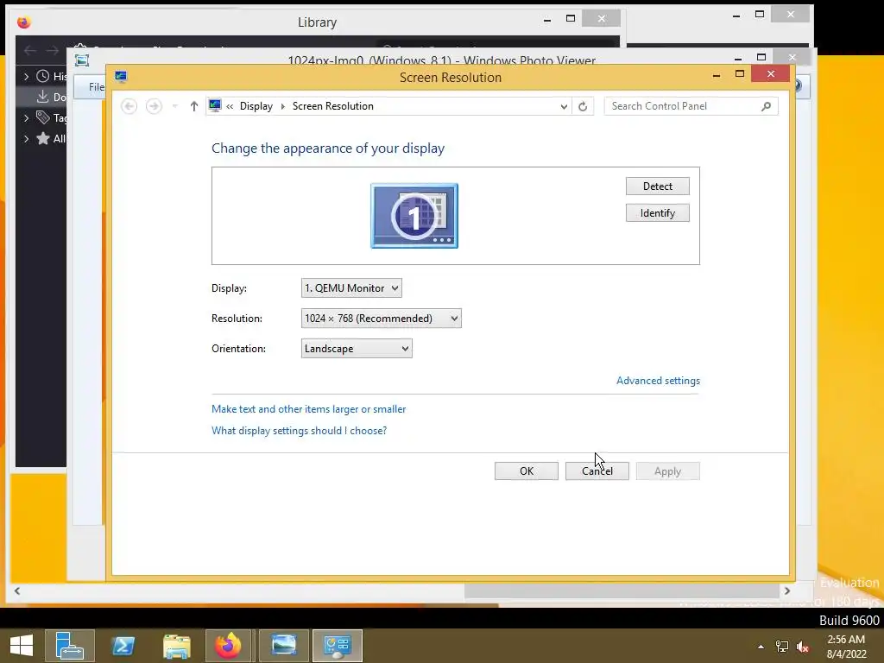
Task: Click the Identify button
Action: [657, 213]
